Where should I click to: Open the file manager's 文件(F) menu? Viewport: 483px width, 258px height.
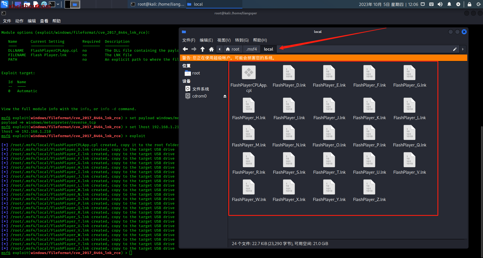(x=189, y=40)
